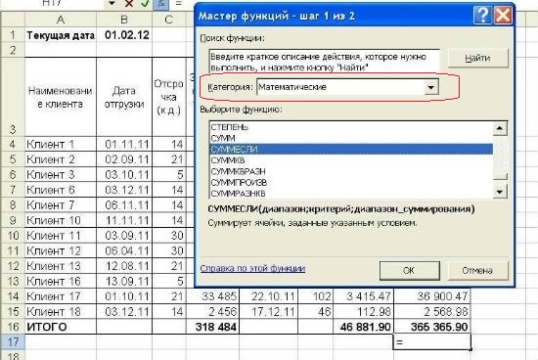Click the Найти search button

pos(477,58)
